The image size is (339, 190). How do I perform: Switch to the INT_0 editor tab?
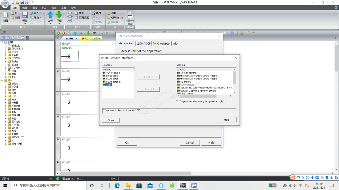point(97,39)
